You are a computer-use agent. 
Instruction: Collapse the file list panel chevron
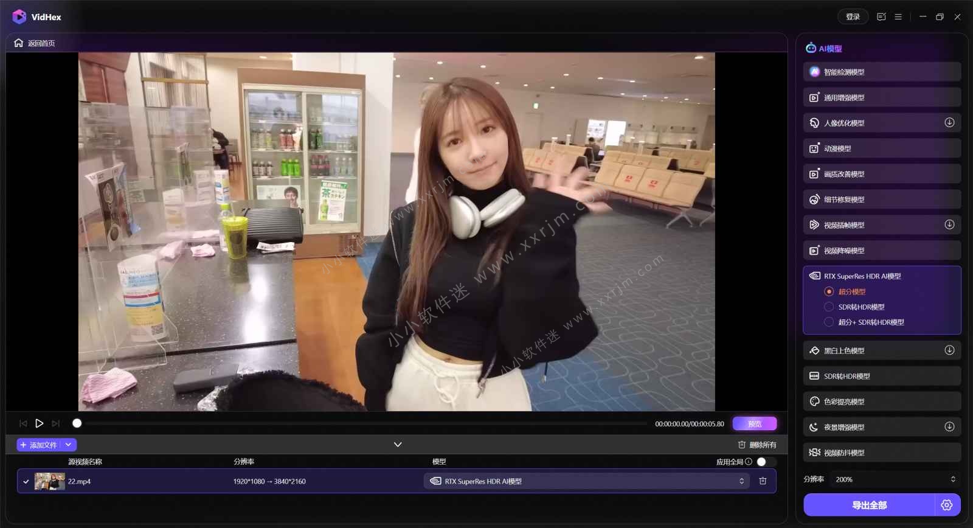398,445
